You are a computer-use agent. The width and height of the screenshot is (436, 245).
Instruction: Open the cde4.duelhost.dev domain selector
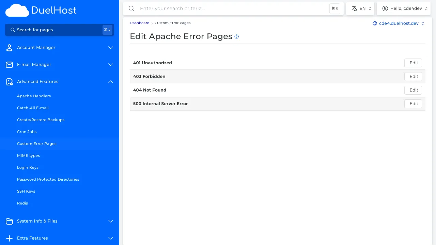[399, 23]
